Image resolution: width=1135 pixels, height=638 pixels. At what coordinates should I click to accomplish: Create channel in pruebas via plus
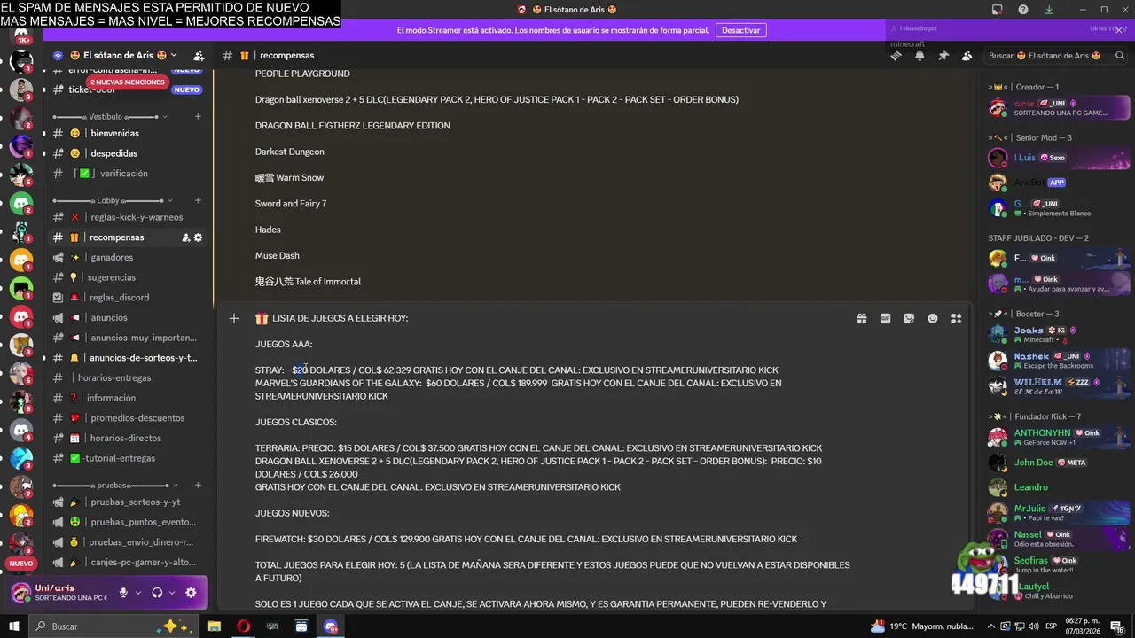point(198,486)
